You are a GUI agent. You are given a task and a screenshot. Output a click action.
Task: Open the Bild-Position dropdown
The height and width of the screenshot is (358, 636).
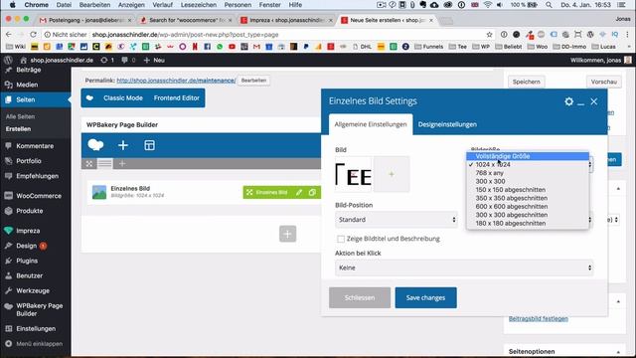[397, 220]
